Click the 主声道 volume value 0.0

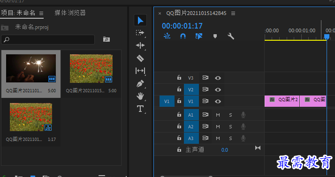(x=225, y=150)
